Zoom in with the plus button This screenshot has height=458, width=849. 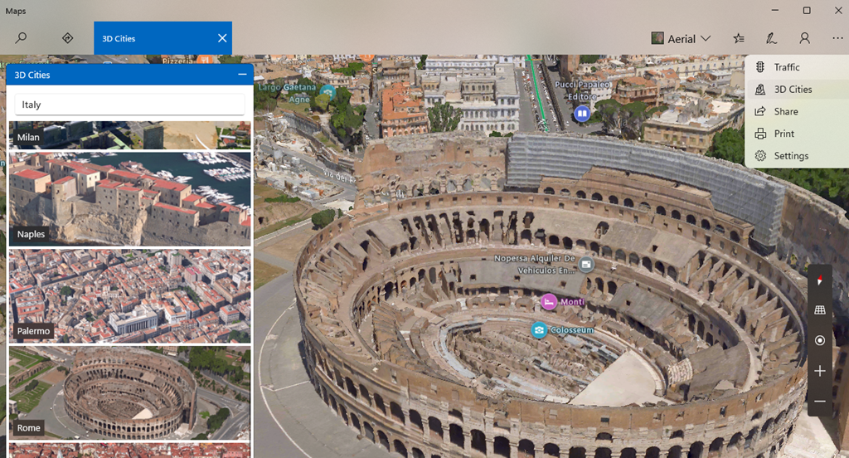[820, 371]
